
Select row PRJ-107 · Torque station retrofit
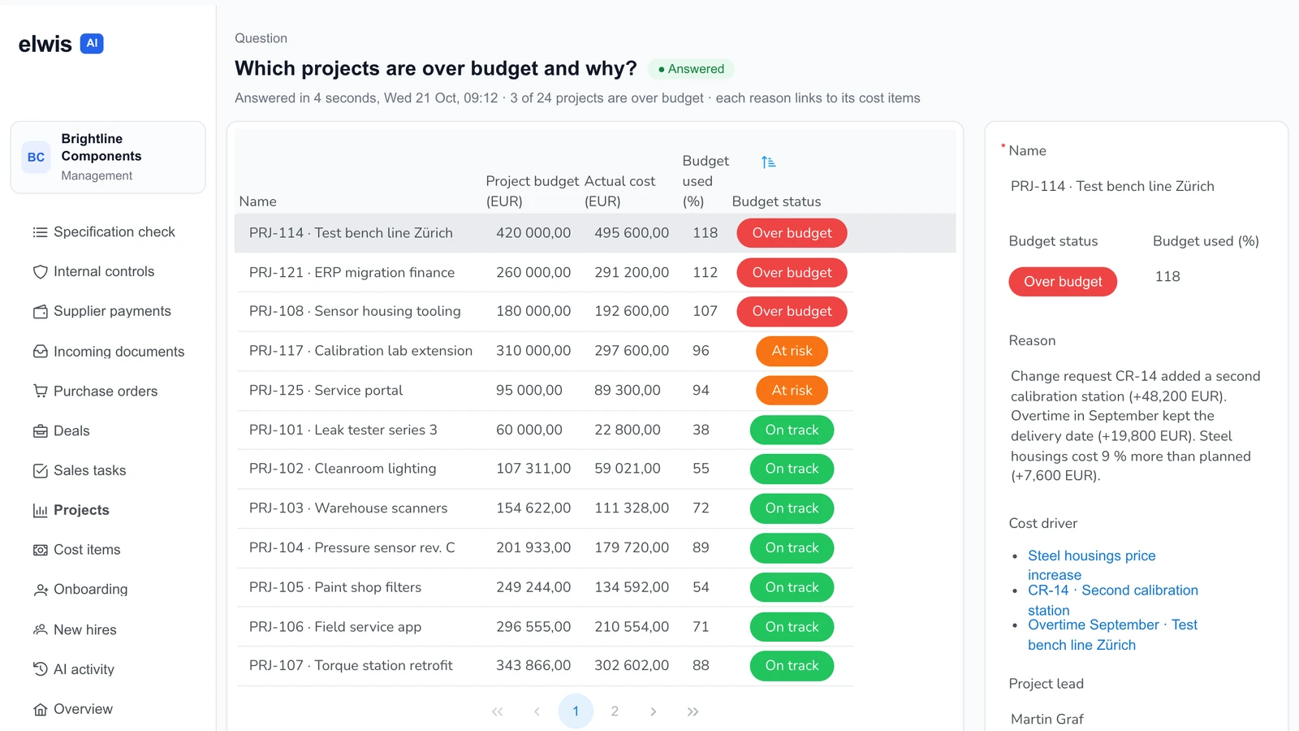(x=545, y=666)
